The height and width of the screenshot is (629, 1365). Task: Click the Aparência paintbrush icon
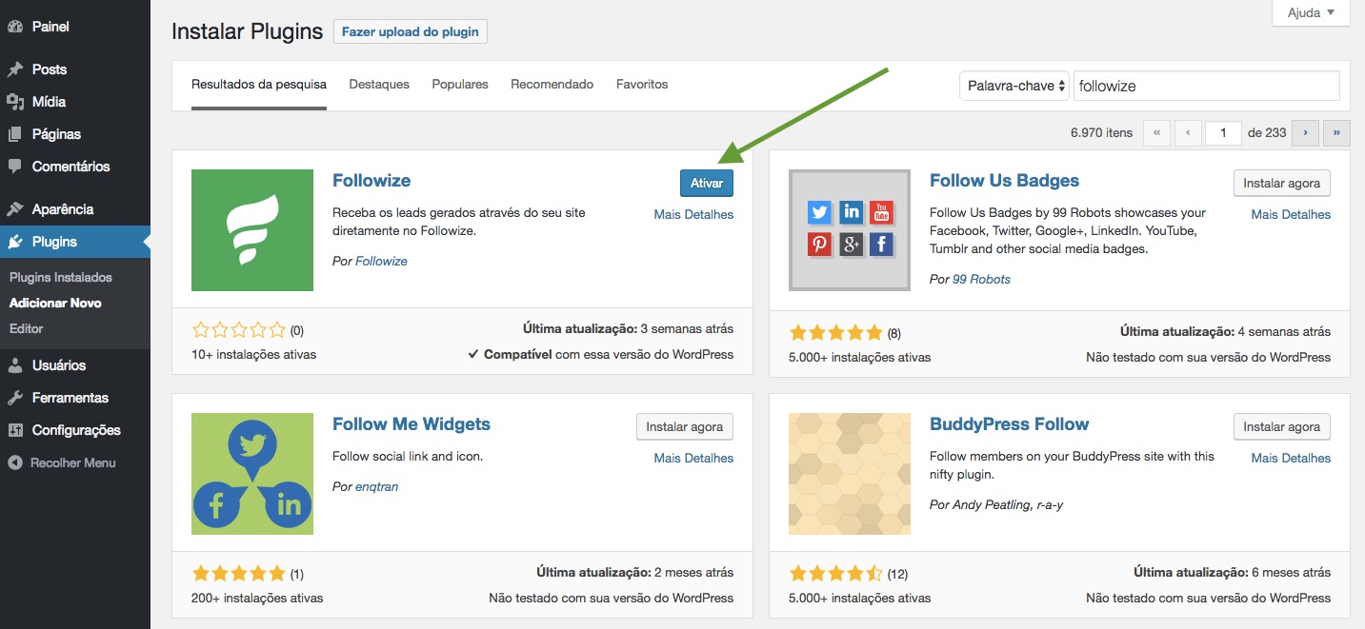[x=15, y=209]
